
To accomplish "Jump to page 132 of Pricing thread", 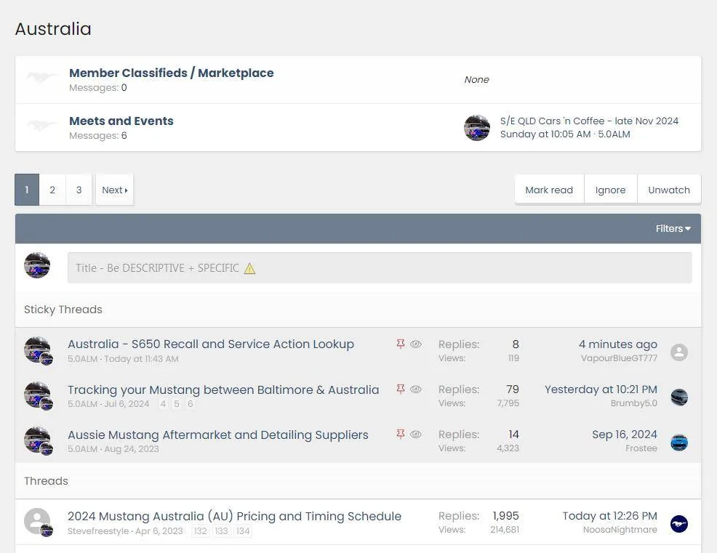I will (200, 531).
